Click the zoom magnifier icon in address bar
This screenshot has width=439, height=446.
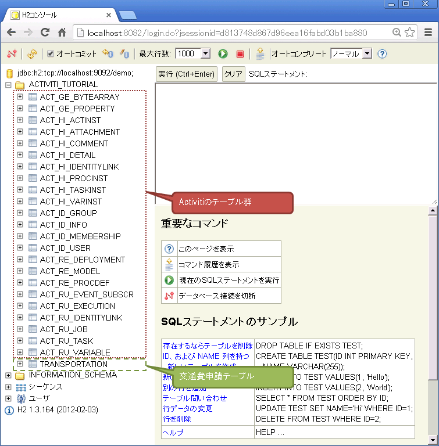tap(397, 32)
